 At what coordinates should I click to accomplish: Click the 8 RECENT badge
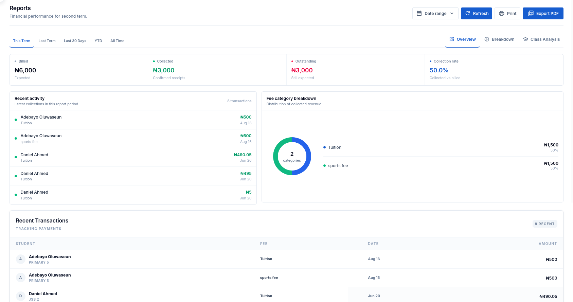click(545, 224)
